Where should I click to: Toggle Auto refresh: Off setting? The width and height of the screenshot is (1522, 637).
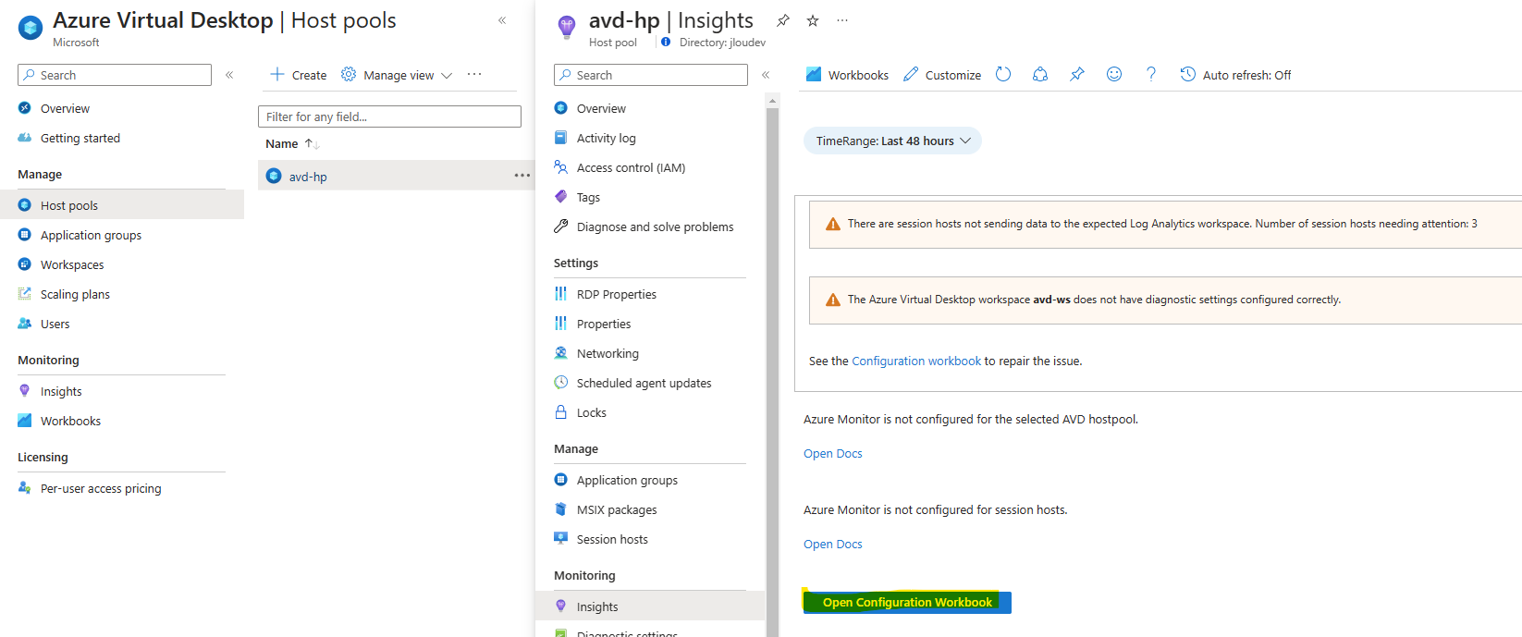pyautogui.click(x=1235, y=75)
